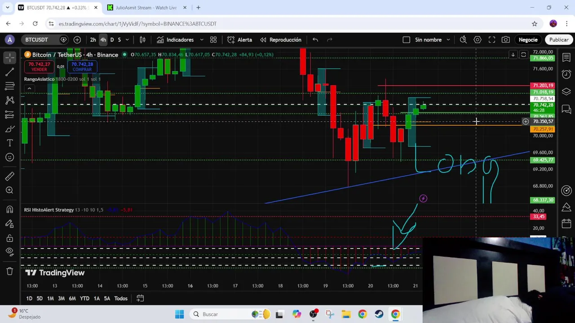575x323 pixels.
Task: Select the trend line drawing tool
Action: pos(9,72)
